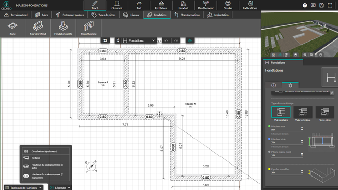Click the move handle on the plan
Image resolution: width=338 pixels, height=190 pixels.
pos(159,114)
